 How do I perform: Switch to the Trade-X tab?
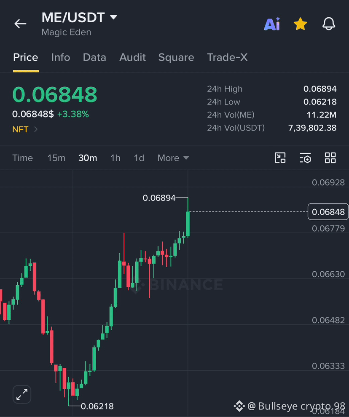pos(227,57)
